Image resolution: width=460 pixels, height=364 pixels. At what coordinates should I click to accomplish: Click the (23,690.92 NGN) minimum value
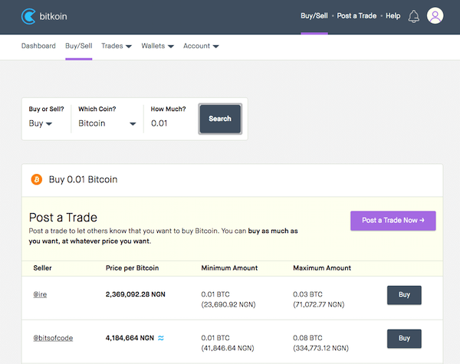[228, 304]
